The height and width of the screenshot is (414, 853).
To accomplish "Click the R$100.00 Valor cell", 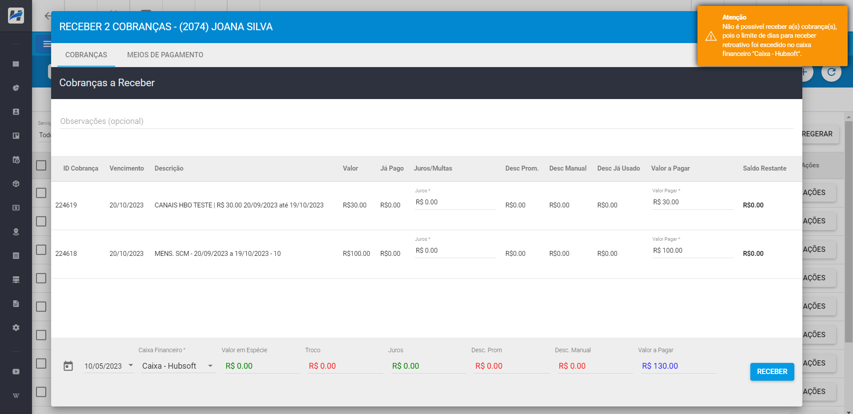I will (356, 254).
